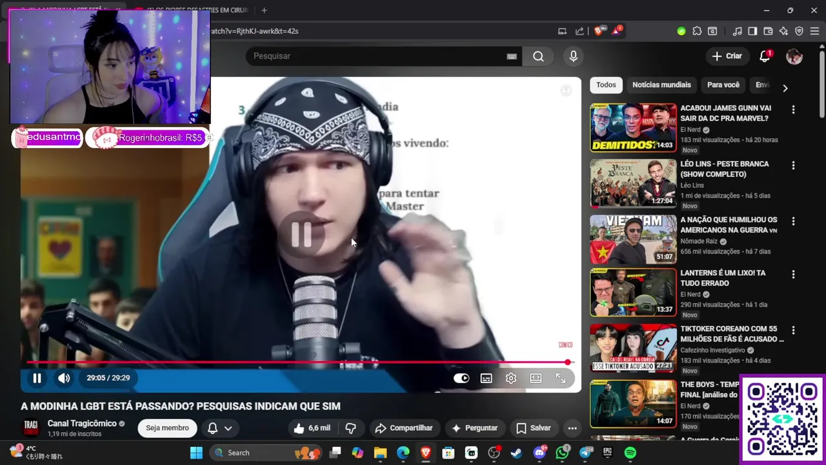Toggle the browser sidebar panel
This screenshot has width=826, height=465.
pyautogui.click(x=752, y=31)
